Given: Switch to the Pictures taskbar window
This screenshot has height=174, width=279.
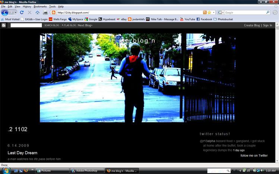Looking at the screenshot, I should tap(52, 171).
